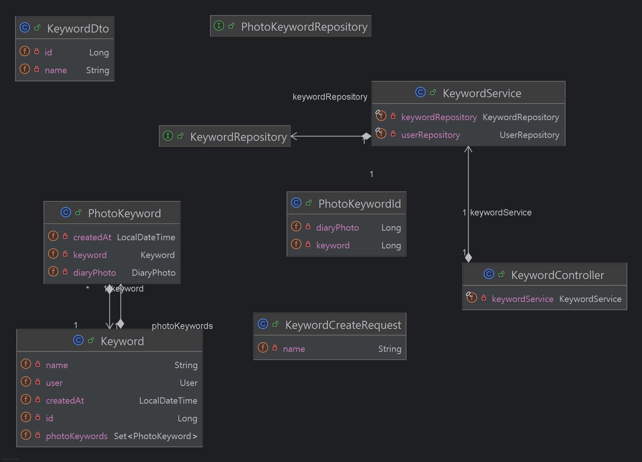Click the class icon beside KeywordDto

pyautogui.click(x=25, y=28)
